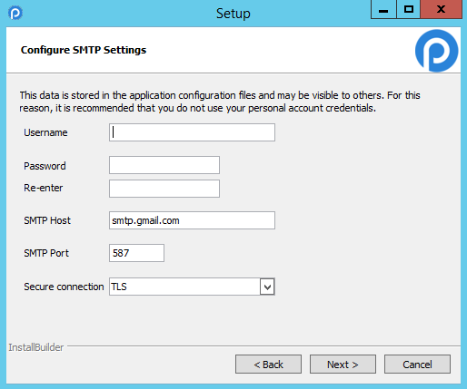Click the SMTP Port label
467x389 pixels.
46,253
